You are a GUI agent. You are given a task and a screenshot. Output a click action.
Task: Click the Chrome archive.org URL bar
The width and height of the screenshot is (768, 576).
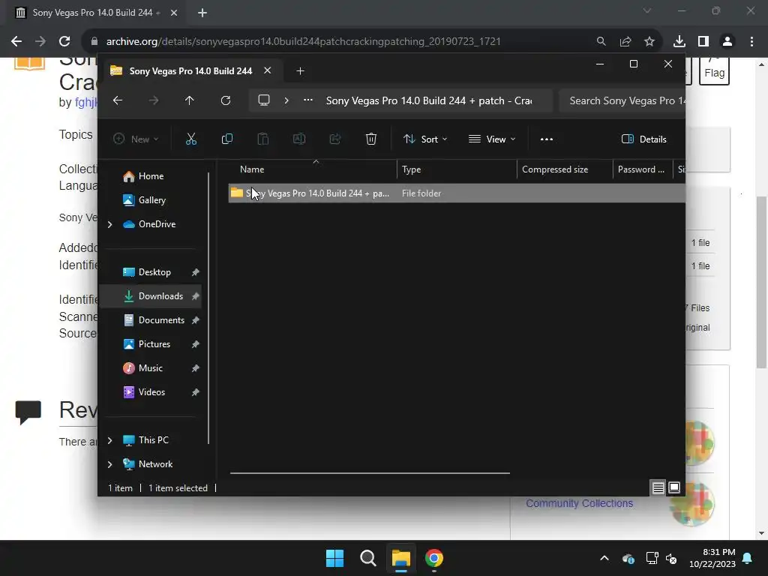point(304,42)
